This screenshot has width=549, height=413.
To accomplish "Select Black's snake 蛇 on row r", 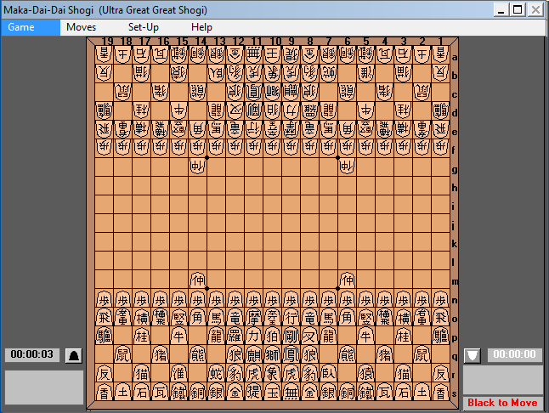I will click(217, 373).
